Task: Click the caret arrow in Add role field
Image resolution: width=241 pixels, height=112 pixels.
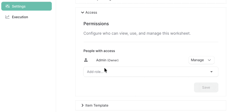Action: (x=211, y=72)
